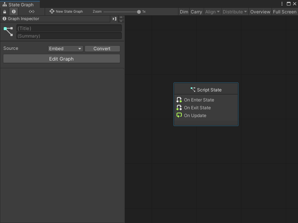Image resolution: width=298 pixels, height=223 pixels.
Task: Open the Align dropdown
Action: click(212, 12)
